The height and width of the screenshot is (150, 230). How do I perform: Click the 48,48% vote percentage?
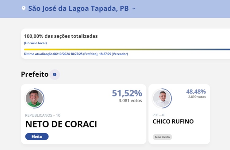[196, 91]
